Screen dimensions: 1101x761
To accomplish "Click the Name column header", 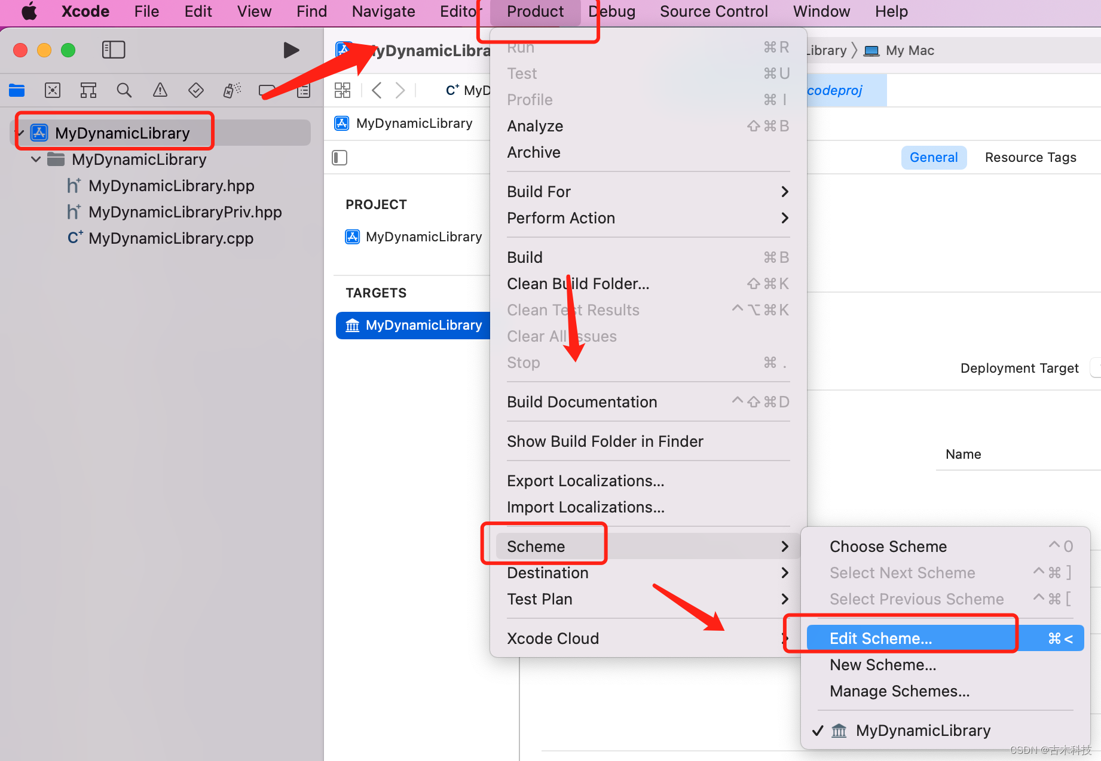I will (963, 454).
